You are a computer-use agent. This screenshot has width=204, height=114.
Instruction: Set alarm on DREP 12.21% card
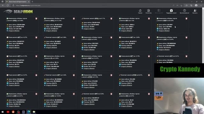tap(111, 56)
